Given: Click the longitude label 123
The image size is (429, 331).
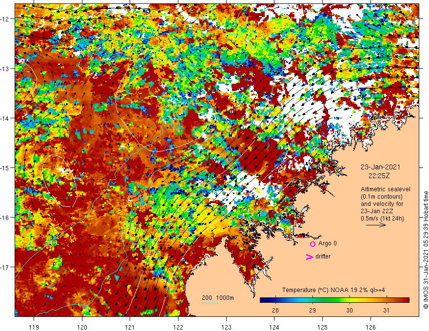Looking at the screenshot, I should 226,327.
